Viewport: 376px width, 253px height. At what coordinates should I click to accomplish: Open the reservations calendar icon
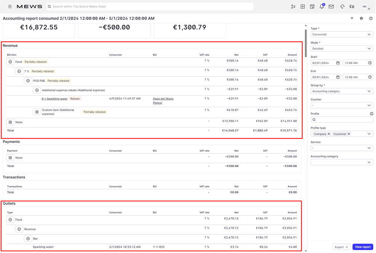click(x=312, y=6)
